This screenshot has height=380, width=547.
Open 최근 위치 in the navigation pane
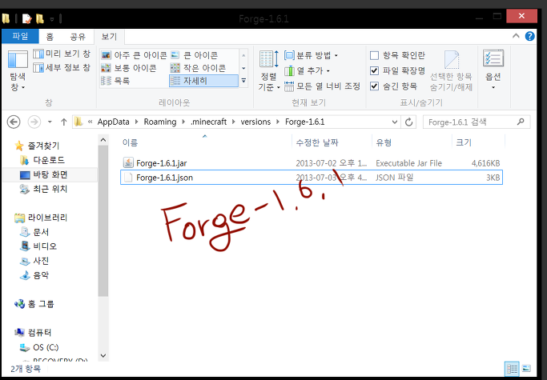click(43, 189)
